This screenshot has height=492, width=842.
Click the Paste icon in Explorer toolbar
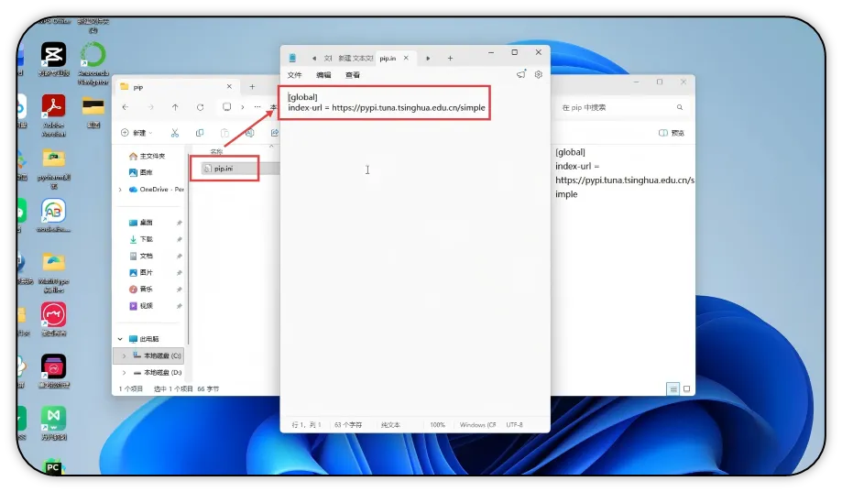224,133
